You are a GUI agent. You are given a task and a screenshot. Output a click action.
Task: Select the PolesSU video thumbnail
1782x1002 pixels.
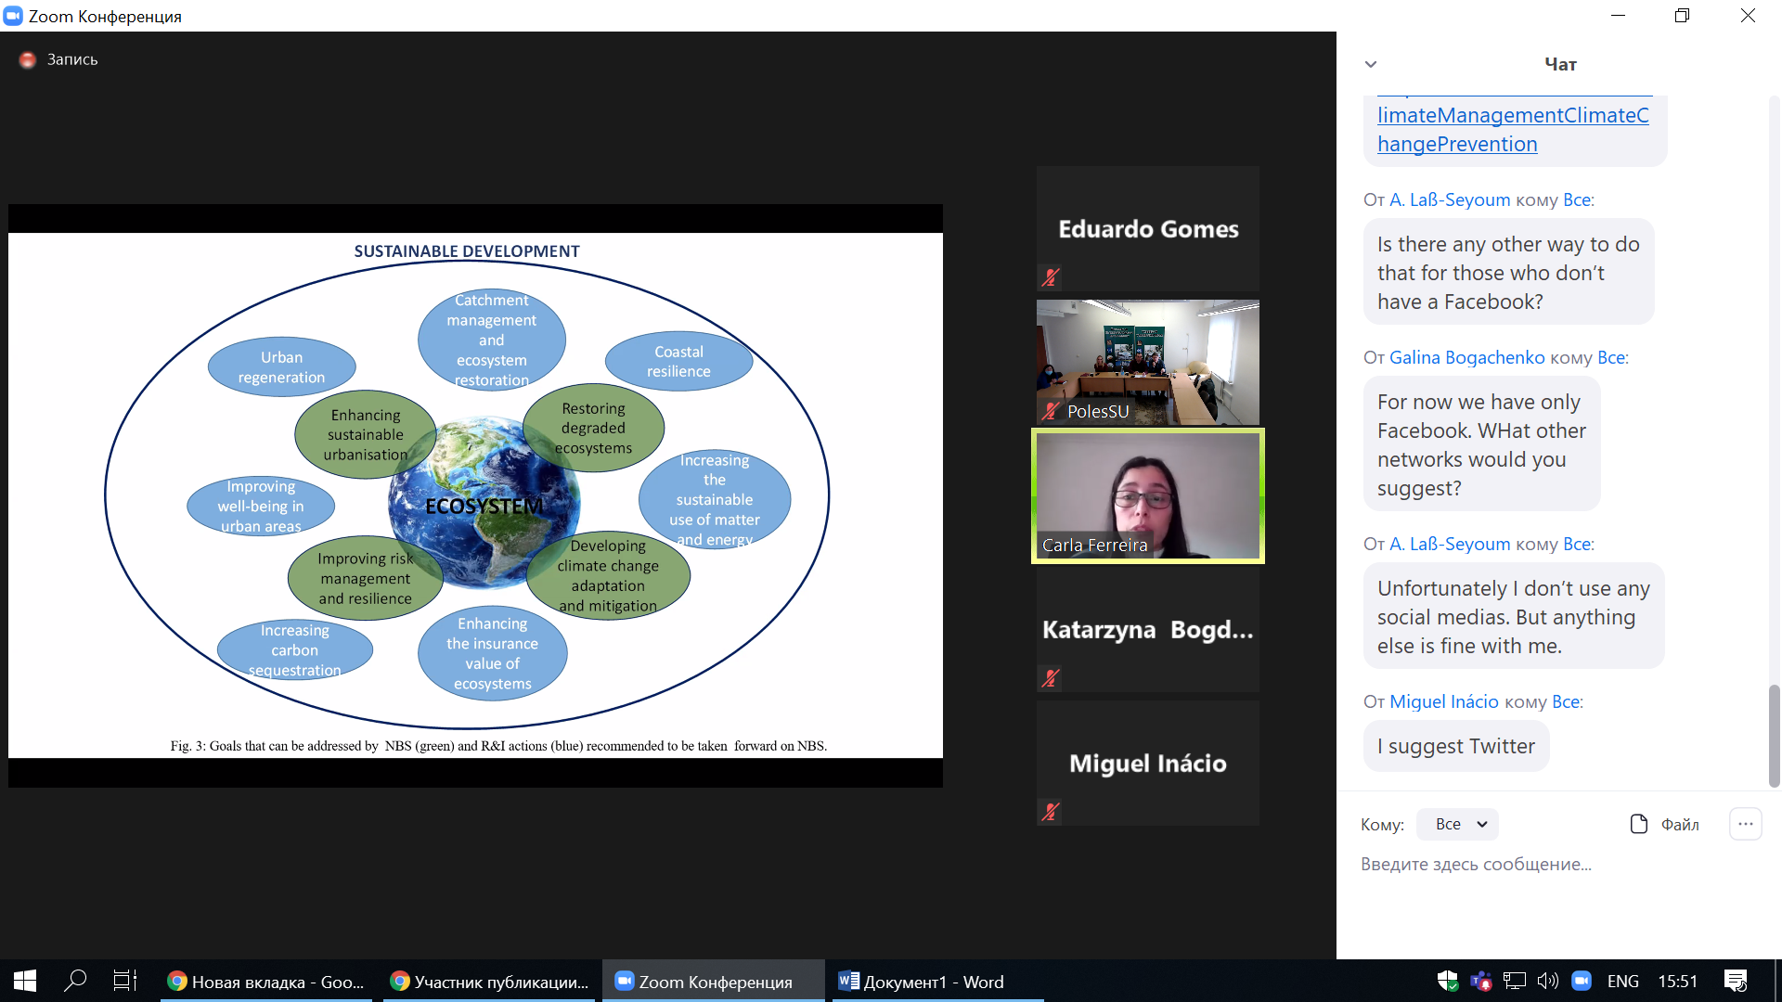click(x=1148, y=362)
